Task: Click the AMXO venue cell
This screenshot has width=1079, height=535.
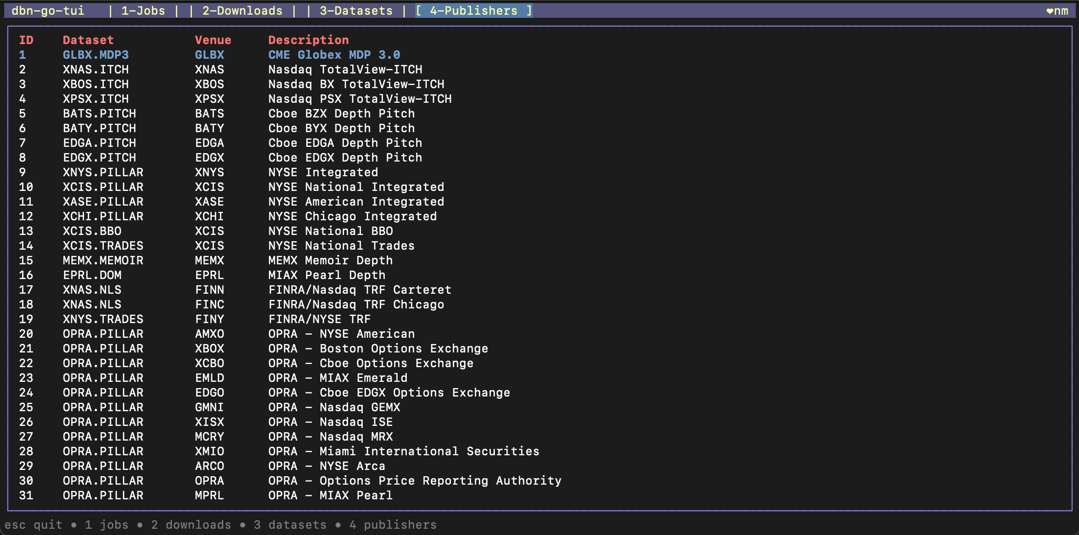Action: tap(209, 334)
